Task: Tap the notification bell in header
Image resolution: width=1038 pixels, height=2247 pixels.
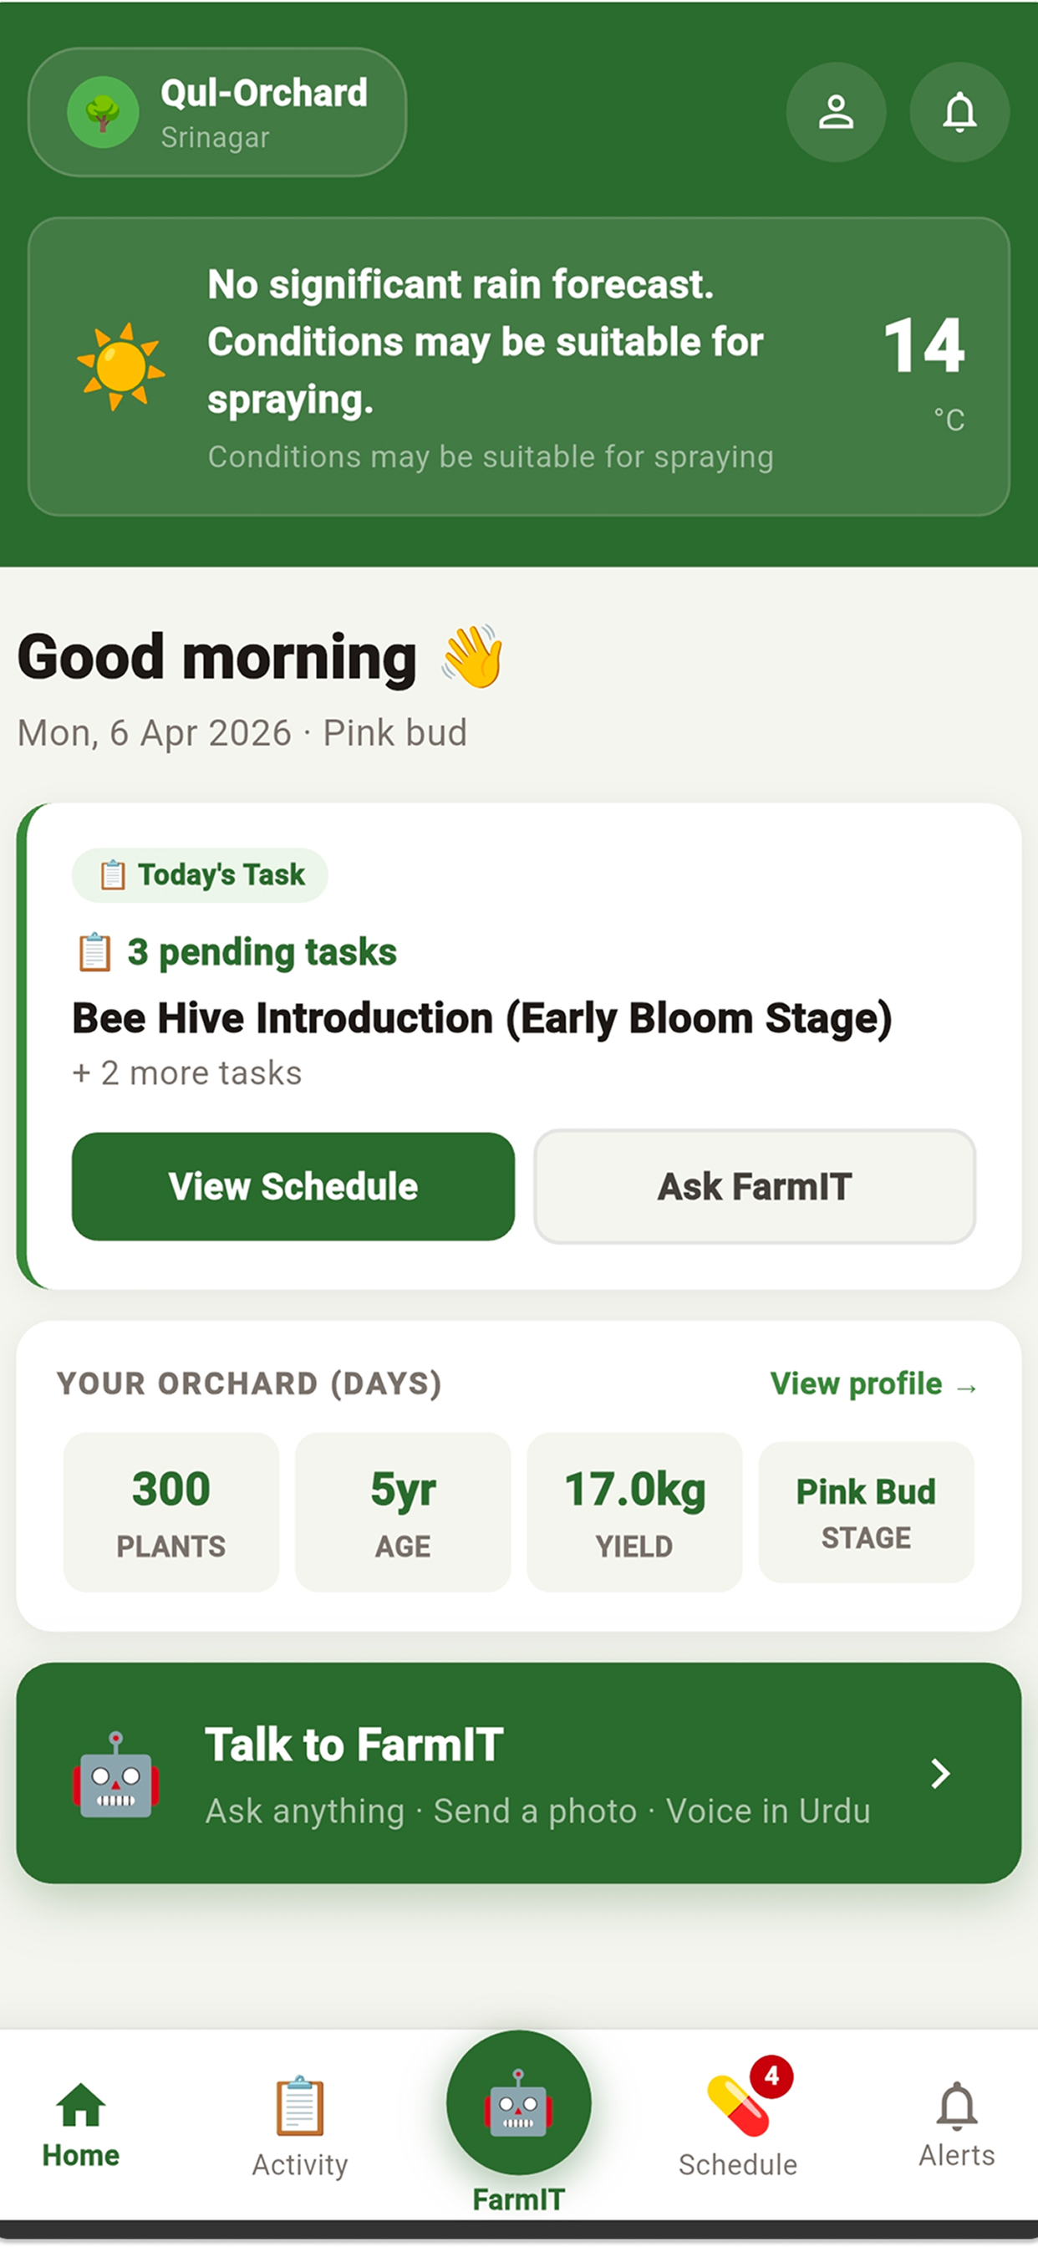Action: pos(959,112)
